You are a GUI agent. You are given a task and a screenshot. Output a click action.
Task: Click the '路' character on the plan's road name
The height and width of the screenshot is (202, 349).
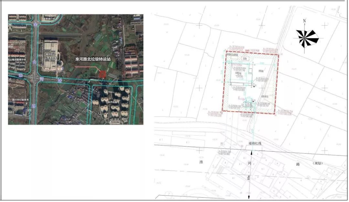tap(298, 164)
